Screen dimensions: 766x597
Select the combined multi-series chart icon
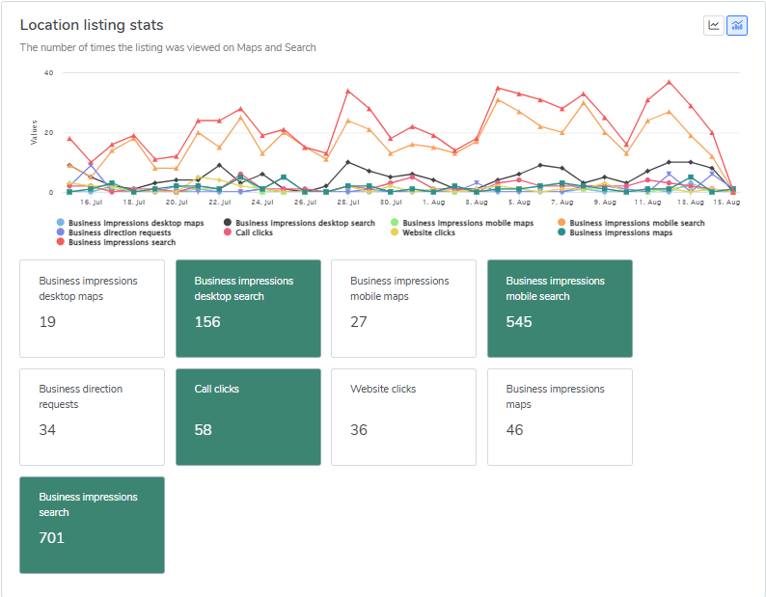point(737,25)
